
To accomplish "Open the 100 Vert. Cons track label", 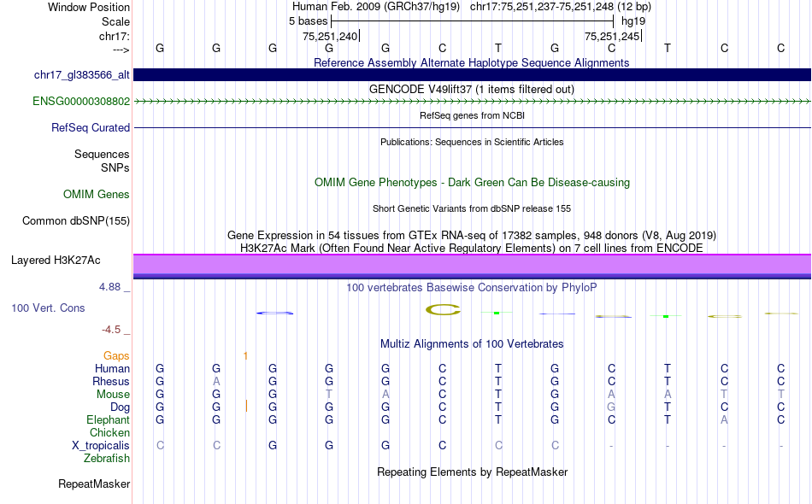I will tap(48, 308).
